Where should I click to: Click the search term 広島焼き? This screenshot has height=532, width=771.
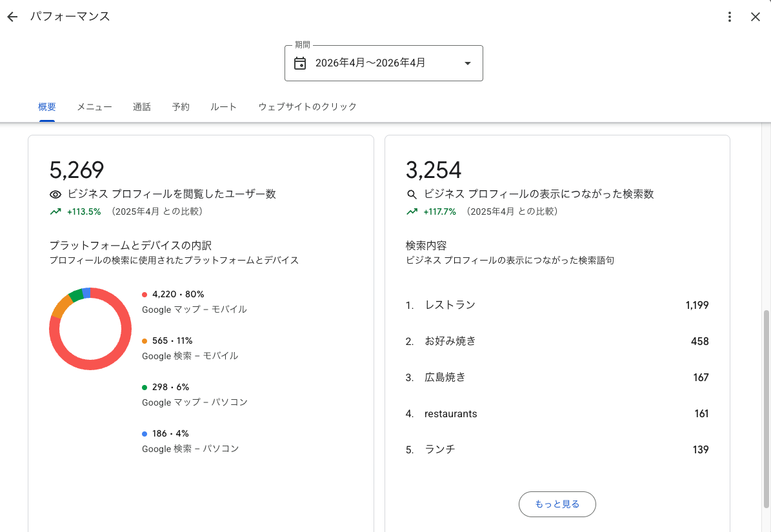coord(445,377)
